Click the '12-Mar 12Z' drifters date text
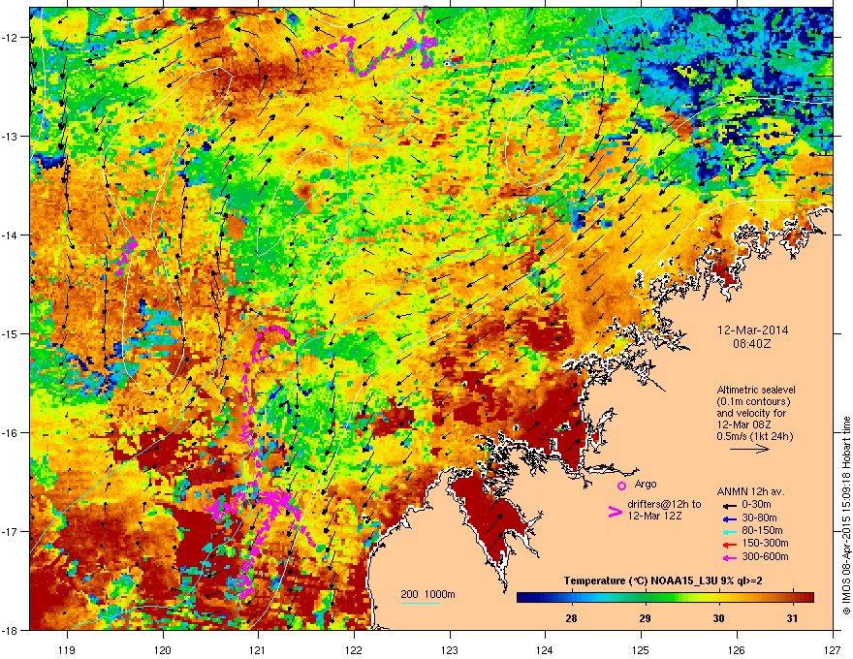This screenshot has width=853, height=659. click(654, 516)
